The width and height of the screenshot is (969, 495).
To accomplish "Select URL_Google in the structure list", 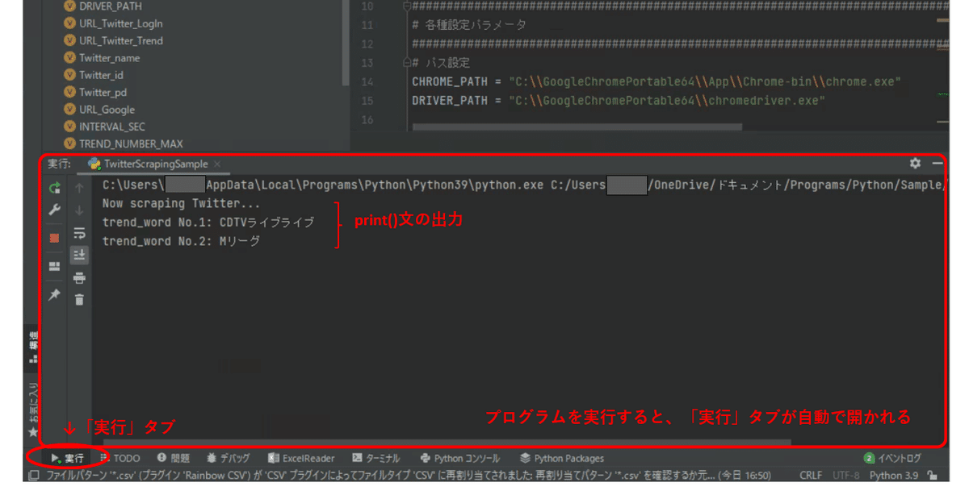I will tap(107, 110).
